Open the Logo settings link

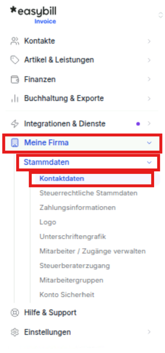(48, 222)
